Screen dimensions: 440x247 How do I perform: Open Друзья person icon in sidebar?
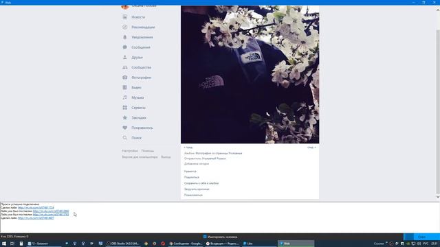coord(125,58)
